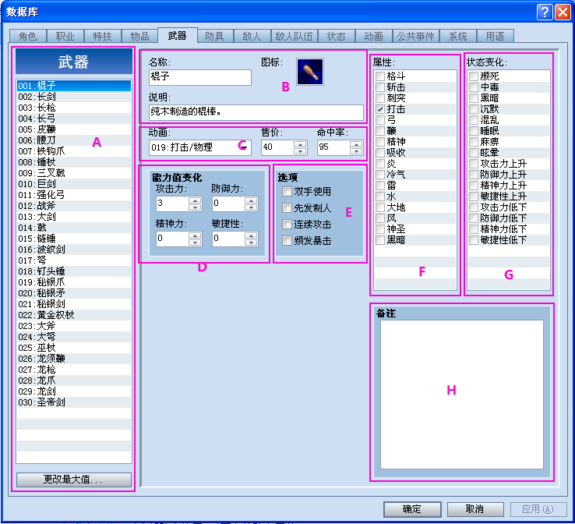
Task: Click the 取消 button
Action: [475, 509]
